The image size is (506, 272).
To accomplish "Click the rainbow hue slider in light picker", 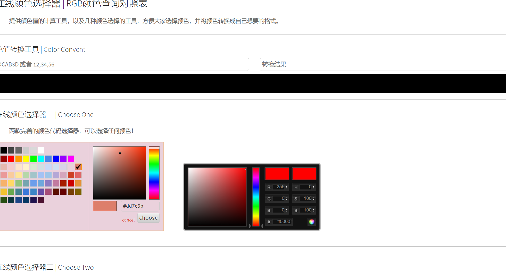I will coord(154,173).
